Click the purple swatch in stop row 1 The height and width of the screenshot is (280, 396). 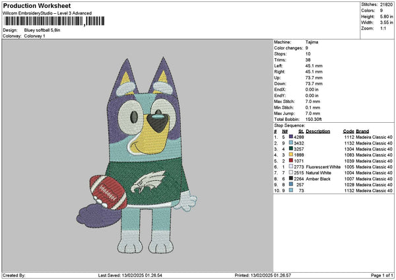coord(291,137)
